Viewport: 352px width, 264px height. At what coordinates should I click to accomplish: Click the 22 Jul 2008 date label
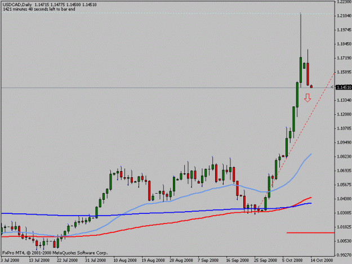tap(67, 261)
